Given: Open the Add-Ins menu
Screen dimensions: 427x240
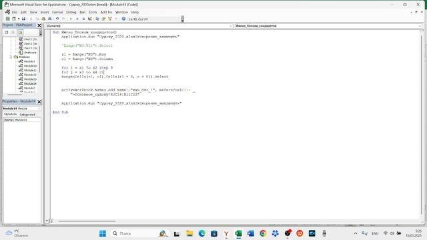Looking at the screenshot, I should point(106,12).
